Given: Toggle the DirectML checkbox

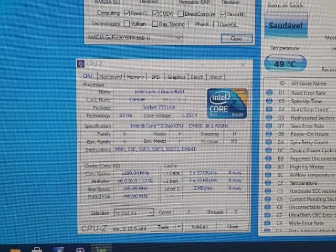Looking at the screenshot, I should pyautogui.click(x=223, y=14).
